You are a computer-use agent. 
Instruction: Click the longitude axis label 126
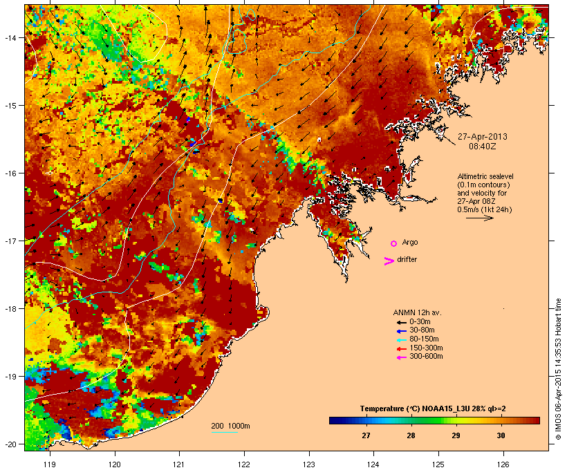pos(503,464)
